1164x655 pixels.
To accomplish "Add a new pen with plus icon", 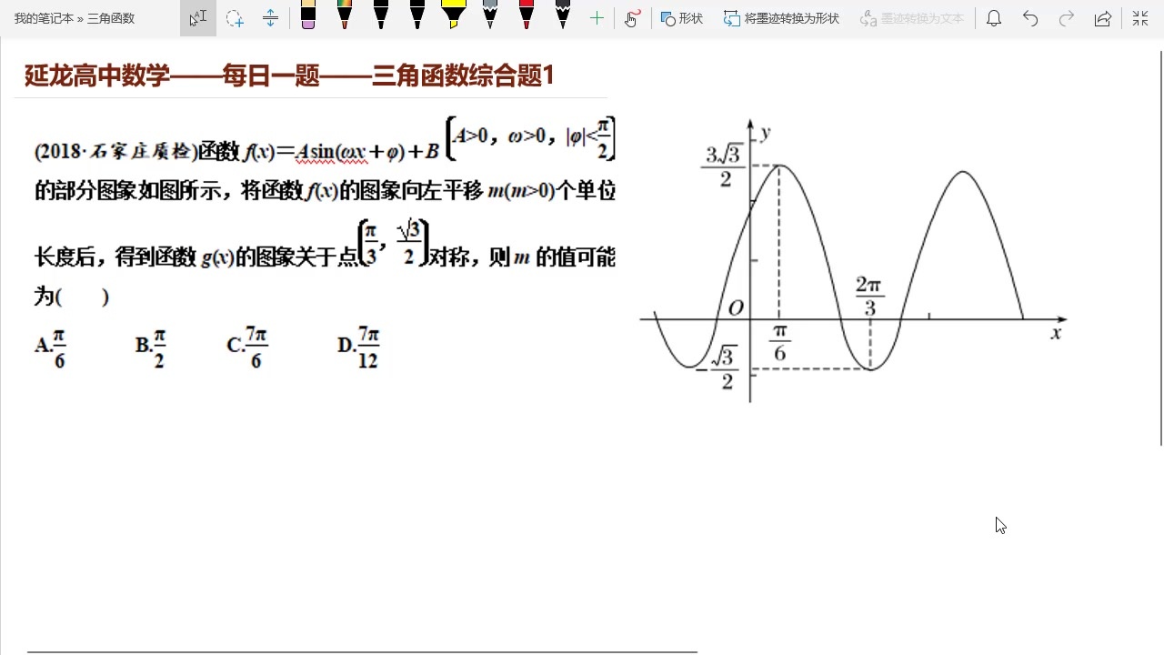I will (597, 18).
